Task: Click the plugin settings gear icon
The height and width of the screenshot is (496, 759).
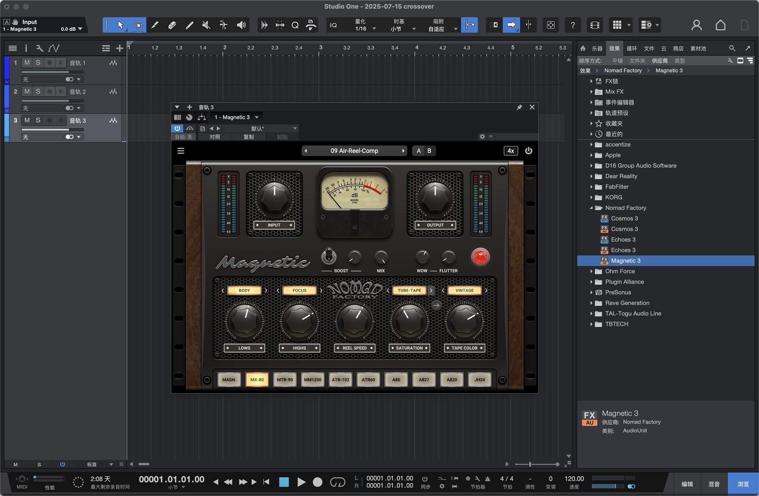Action: point(482,136)
